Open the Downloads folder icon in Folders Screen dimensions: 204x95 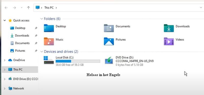click(x=169, y=28)
